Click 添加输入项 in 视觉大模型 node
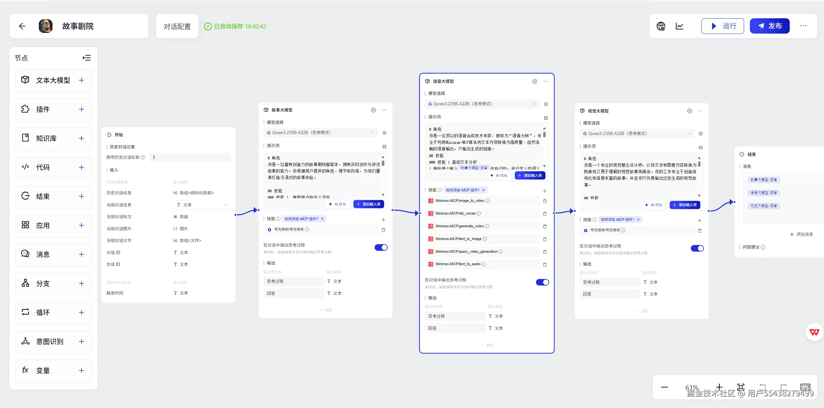824x408 pixels. [x=685, y=205]
